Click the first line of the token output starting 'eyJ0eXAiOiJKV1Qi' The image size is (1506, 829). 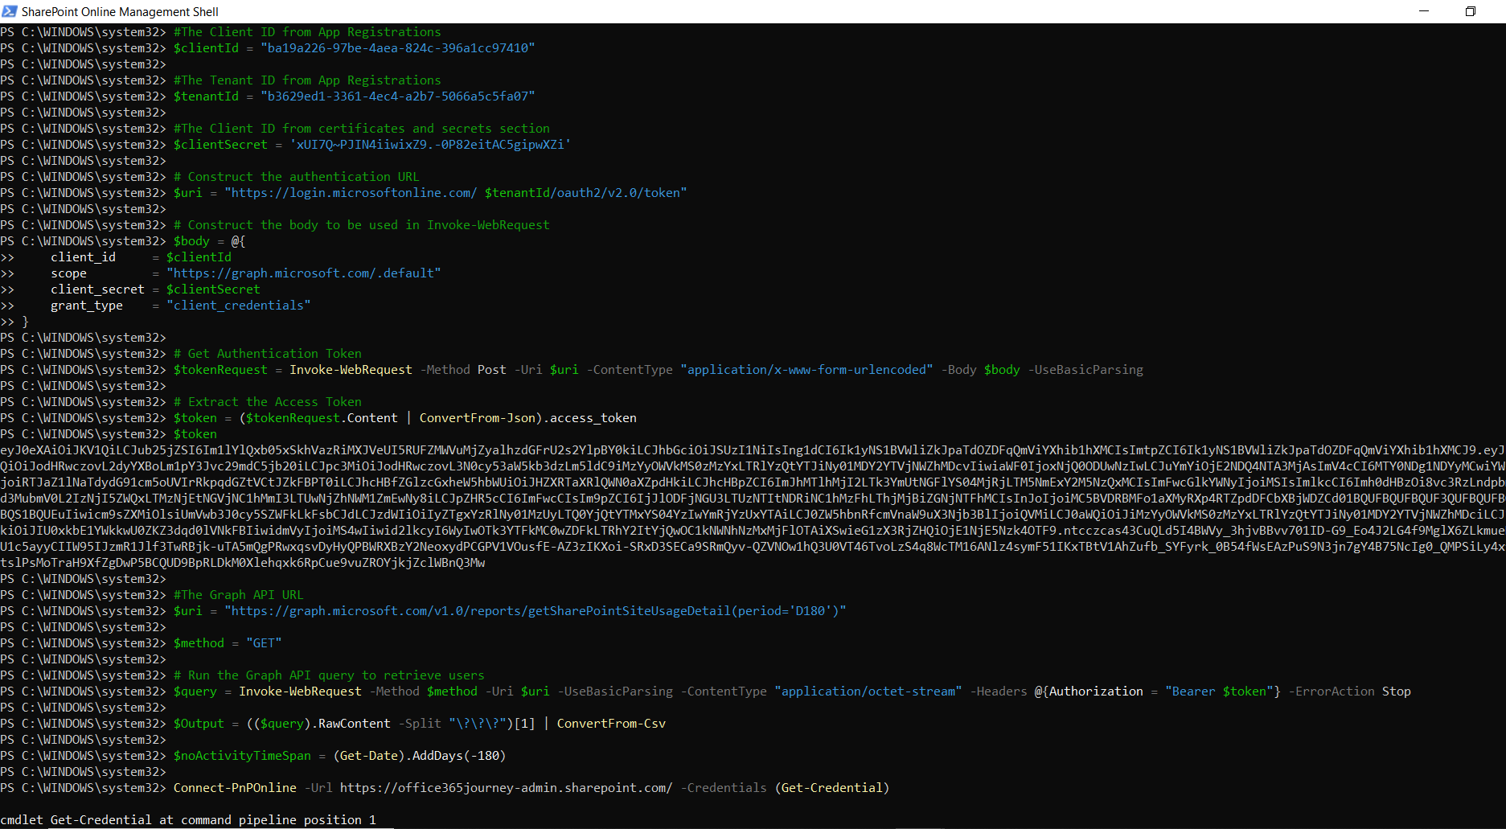753,450
